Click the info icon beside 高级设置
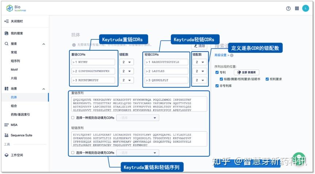 click(x=232, y=55)
